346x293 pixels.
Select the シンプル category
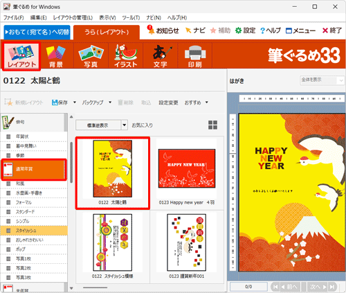(x=34, y=221)
